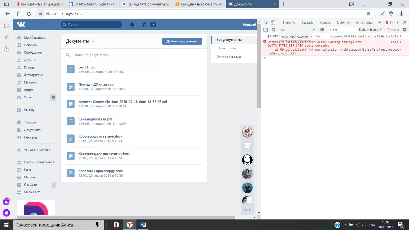The width and height of the screenshot is (409, 230).
Task: Show more DevTools tabs chevron
Action: tap(380, 22)
